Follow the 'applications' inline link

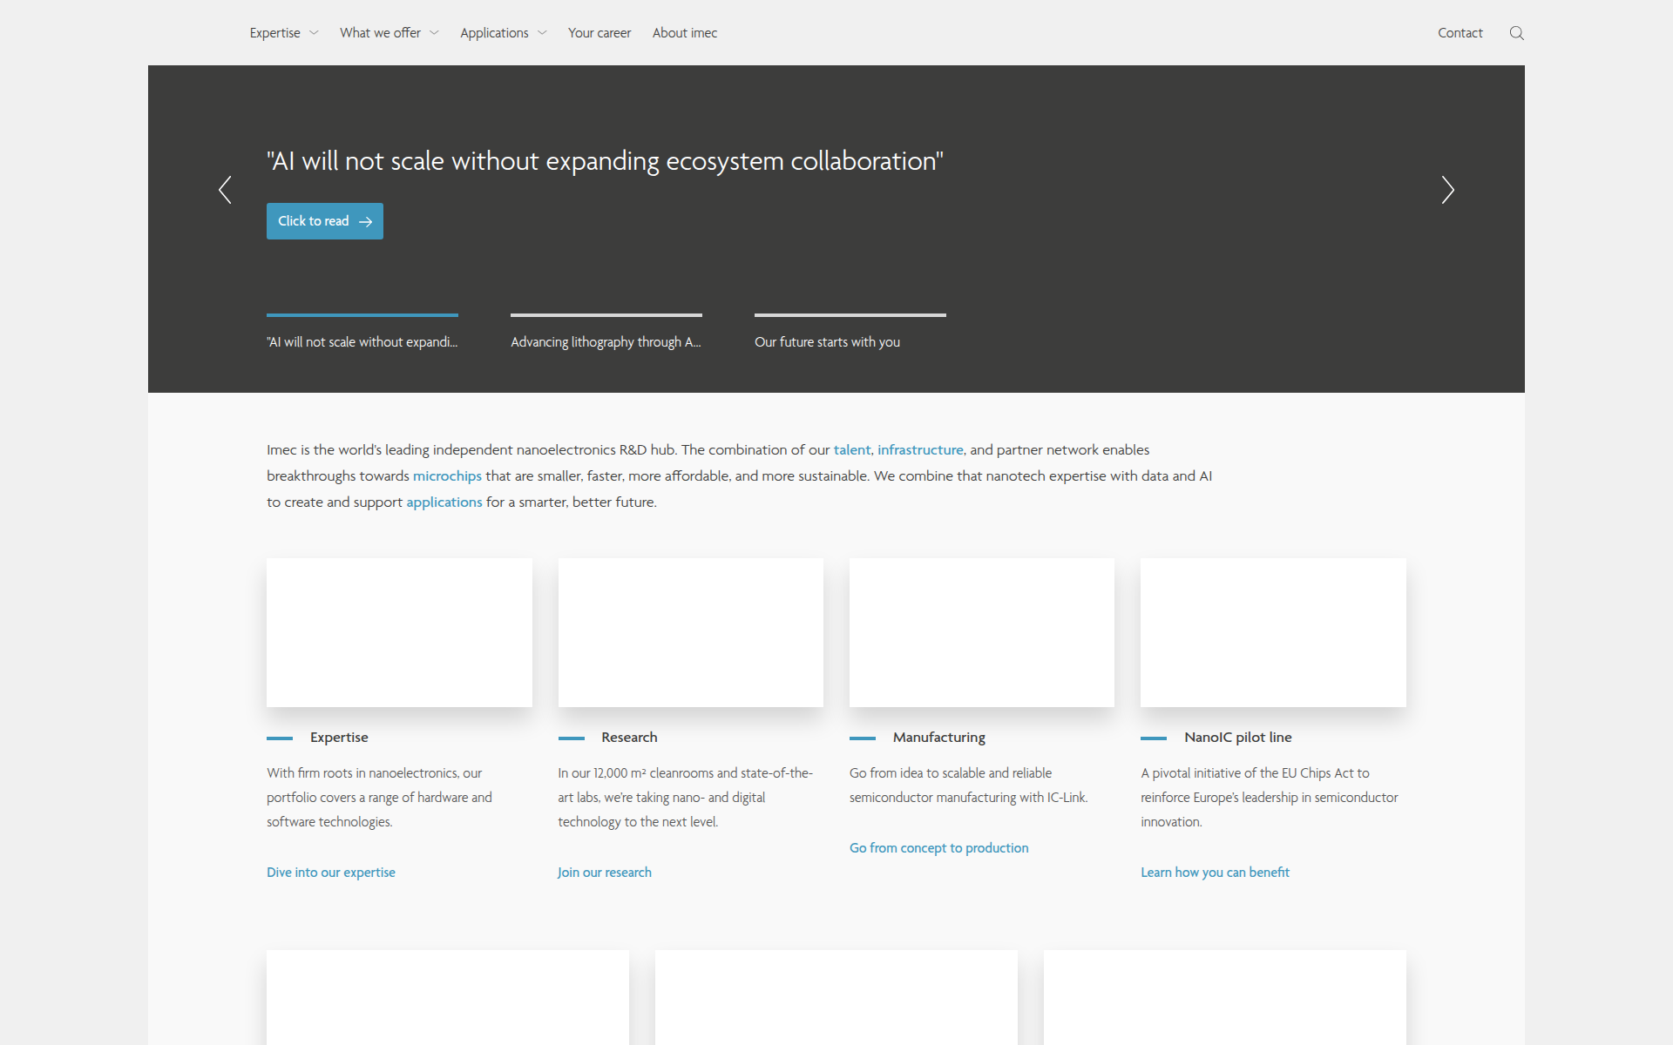click(444, 502)
